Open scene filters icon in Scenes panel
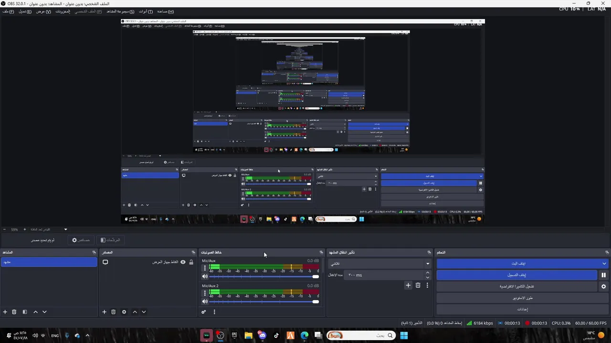 (x=24, y=312)
